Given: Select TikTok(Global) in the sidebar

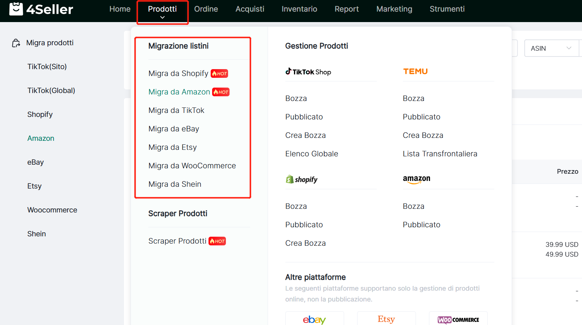Looking at the screenshot, I should tap(51, 90).
